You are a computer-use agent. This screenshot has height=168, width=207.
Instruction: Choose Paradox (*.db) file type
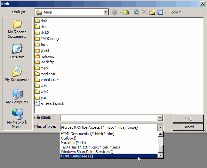pos(109,143)
